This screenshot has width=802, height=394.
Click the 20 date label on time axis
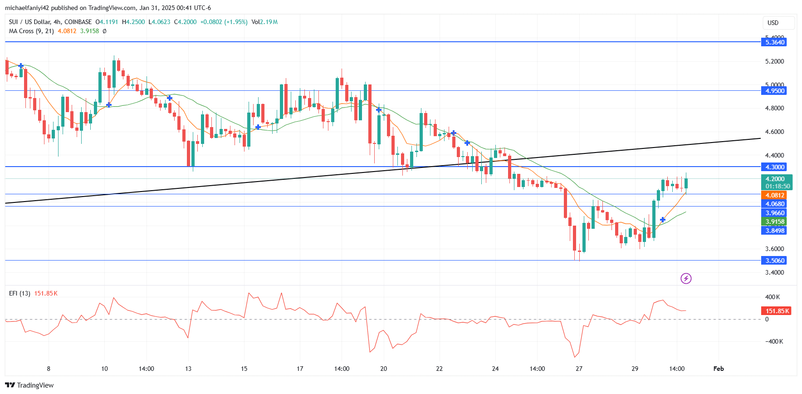click(x=383, y=369)
